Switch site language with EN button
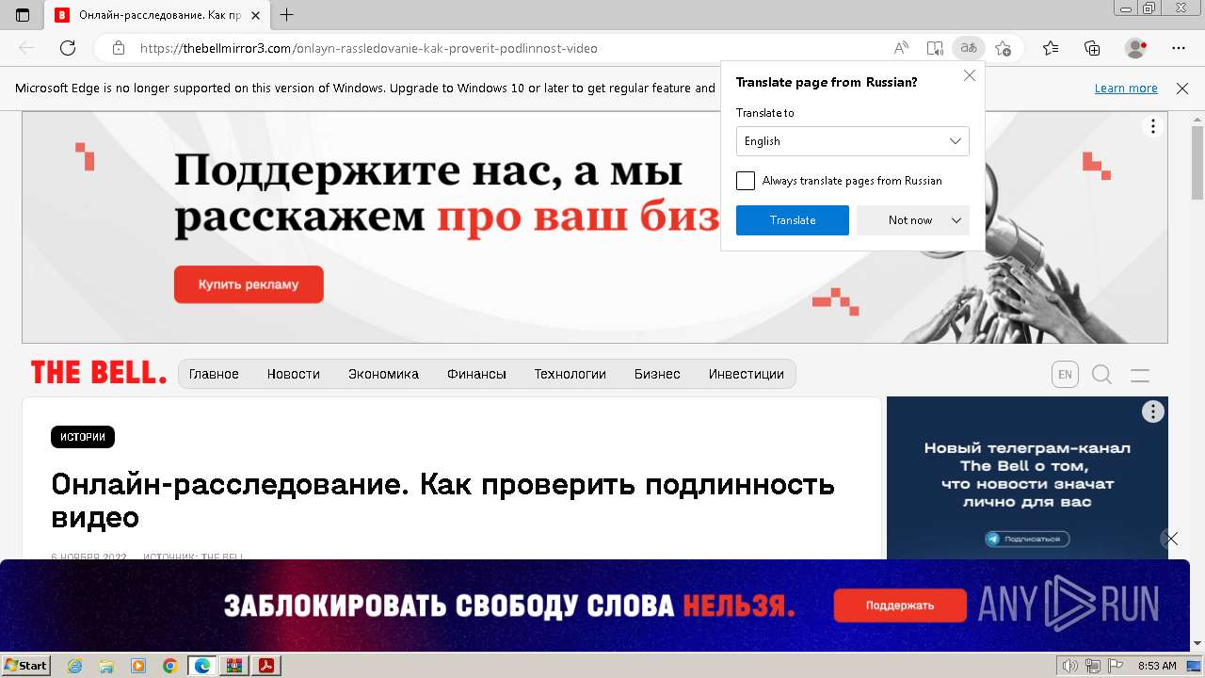The image size is (1205, 678). coord(1065,375)
